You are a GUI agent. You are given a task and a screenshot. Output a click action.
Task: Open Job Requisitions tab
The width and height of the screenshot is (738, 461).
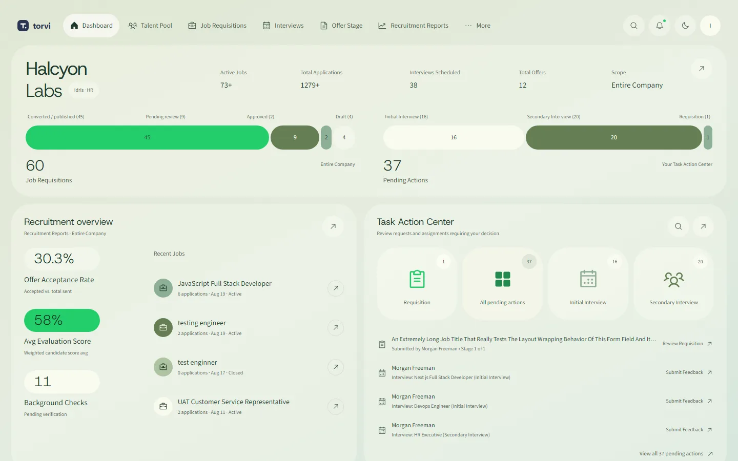(217, 26)
